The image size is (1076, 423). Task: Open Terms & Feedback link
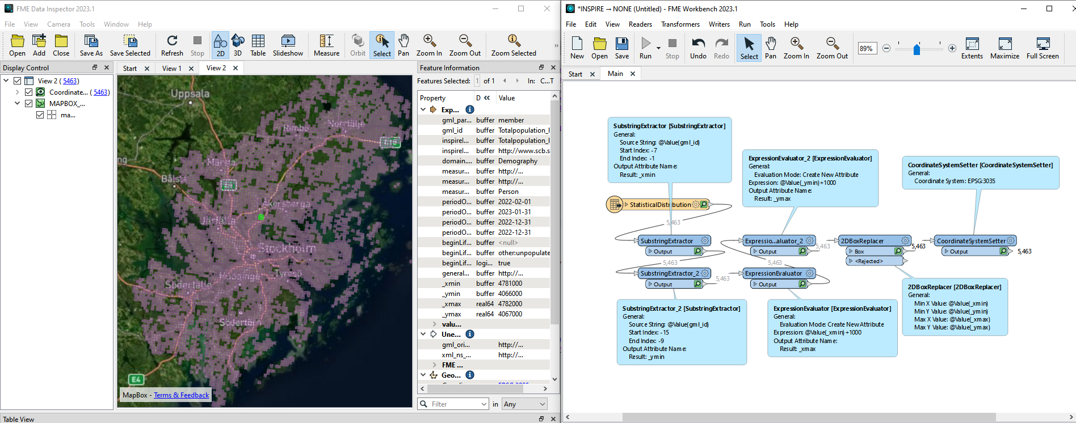coord(181,395)
